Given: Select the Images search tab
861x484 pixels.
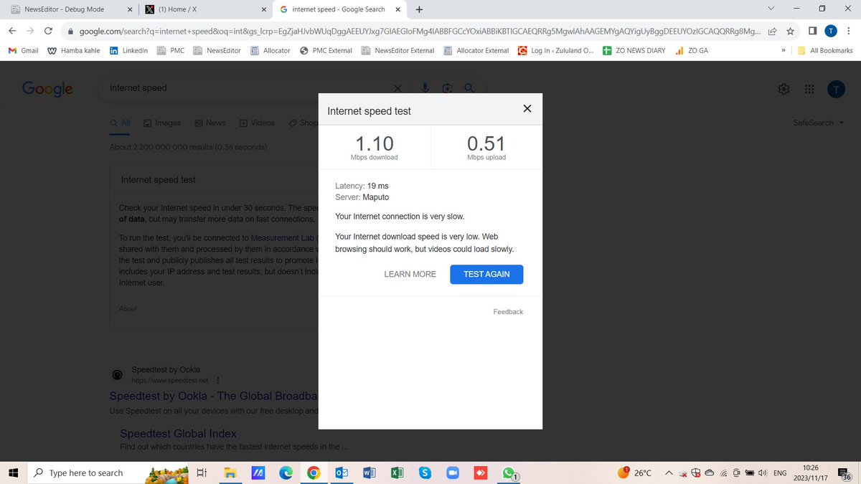Looking at the screenshot, I should pyautogui.click(x=162, y=123).
